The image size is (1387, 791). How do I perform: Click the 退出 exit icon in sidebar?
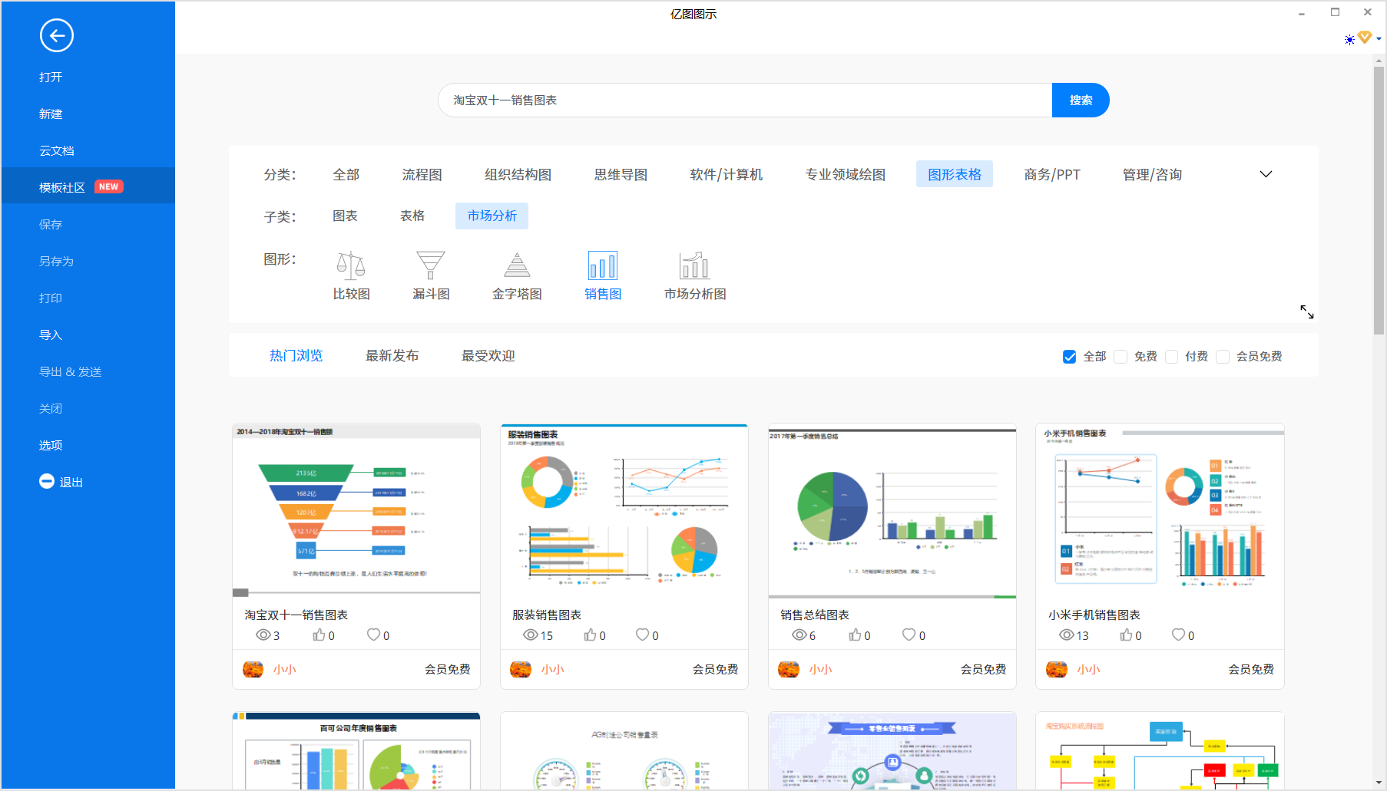(x=47, y=481)
